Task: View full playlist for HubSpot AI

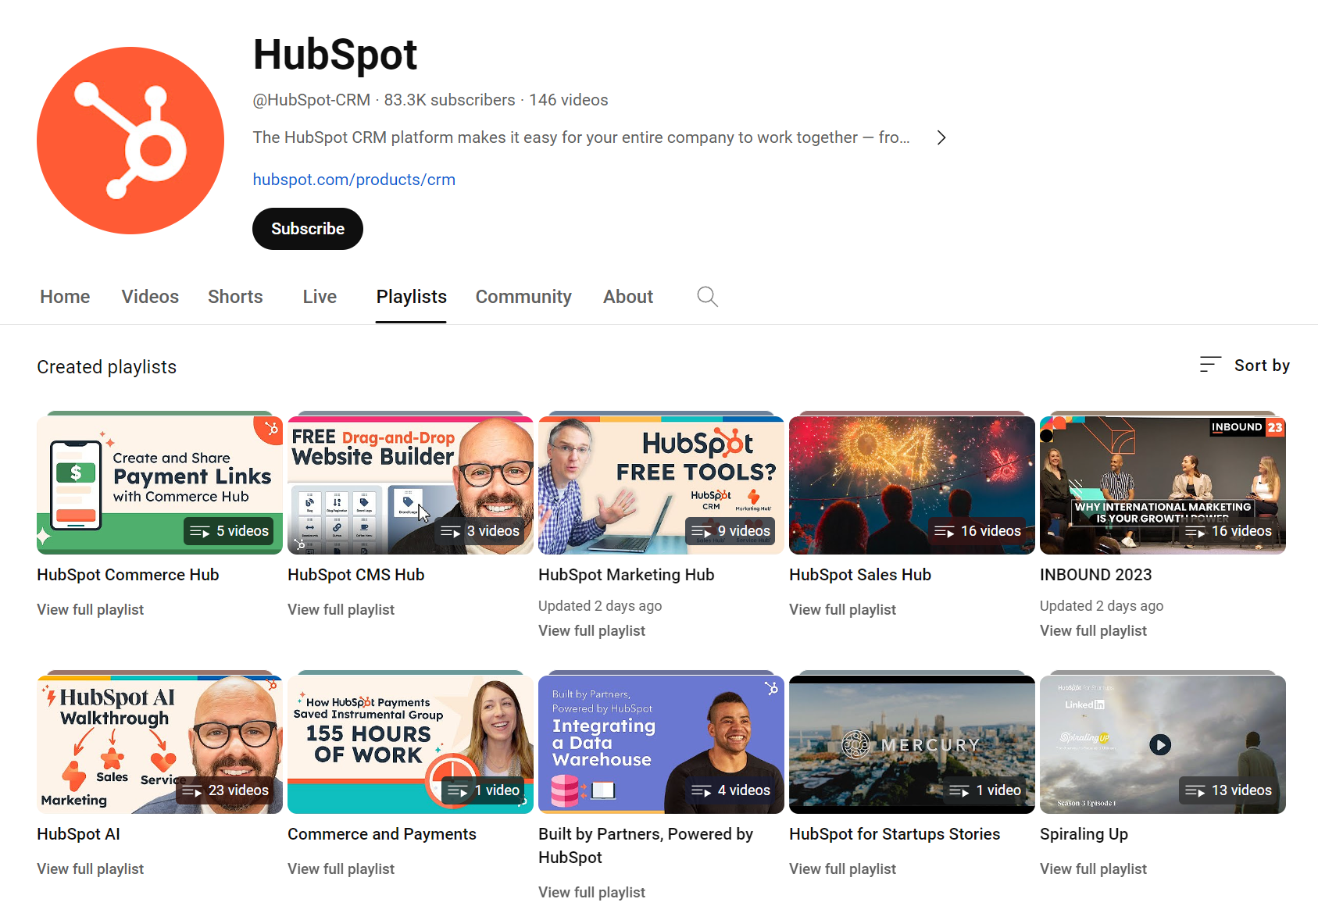Action: 90,869
